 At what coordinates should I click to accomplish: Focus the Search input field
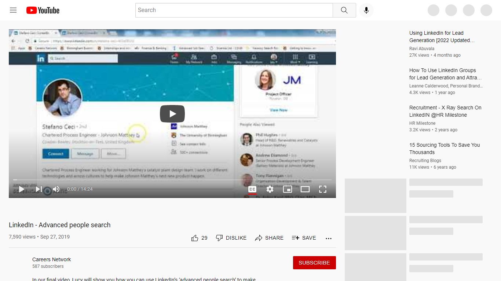point(234,10)
